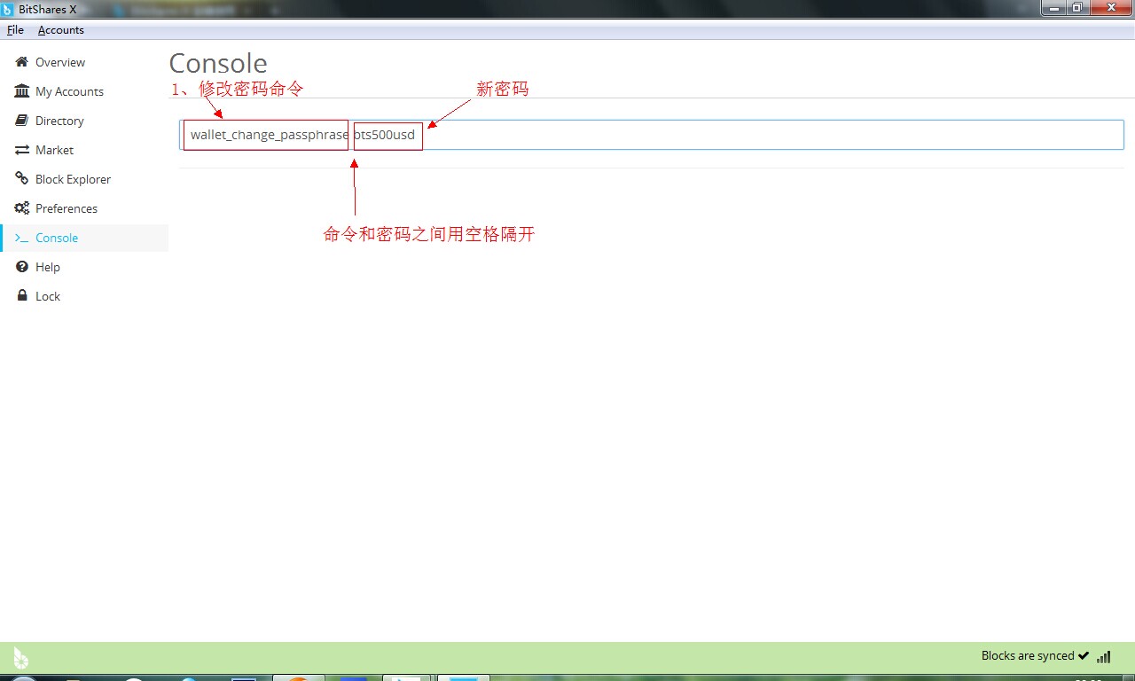Close the BitShares X window
The height and width of the screenshot is (681, 1135).
1110,8
